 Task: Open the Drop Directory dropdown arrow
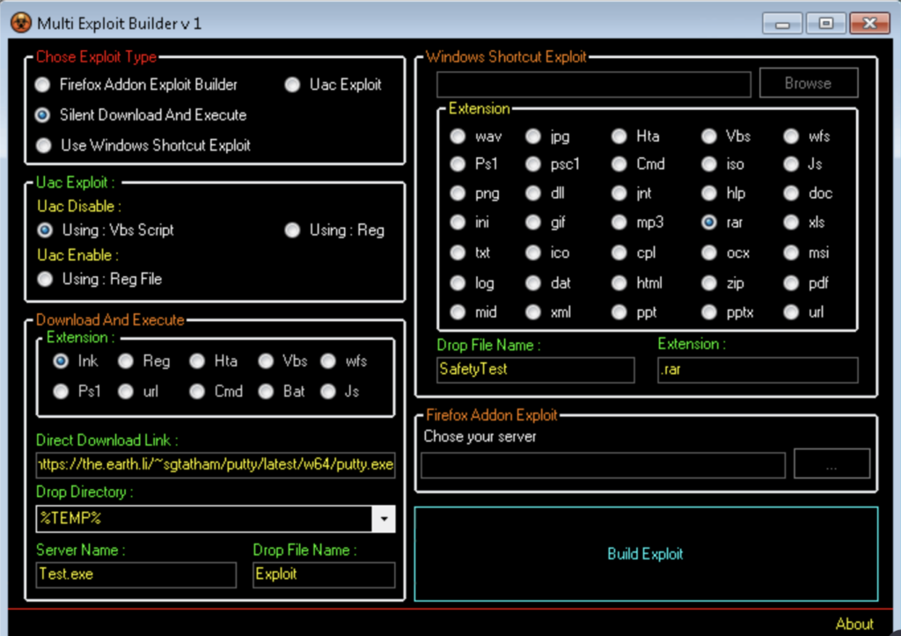tap(384, 519)
